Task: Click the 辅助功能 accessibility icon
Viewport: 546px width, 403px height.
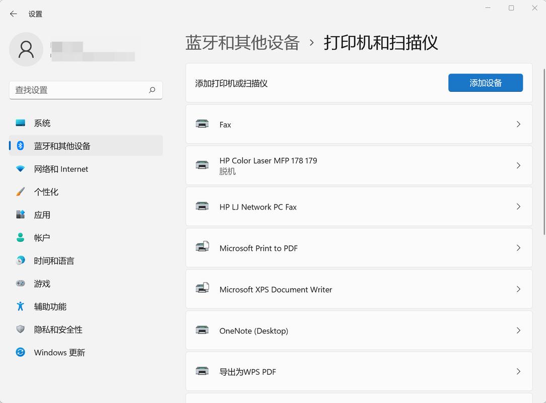Action: tap(20, 306)
